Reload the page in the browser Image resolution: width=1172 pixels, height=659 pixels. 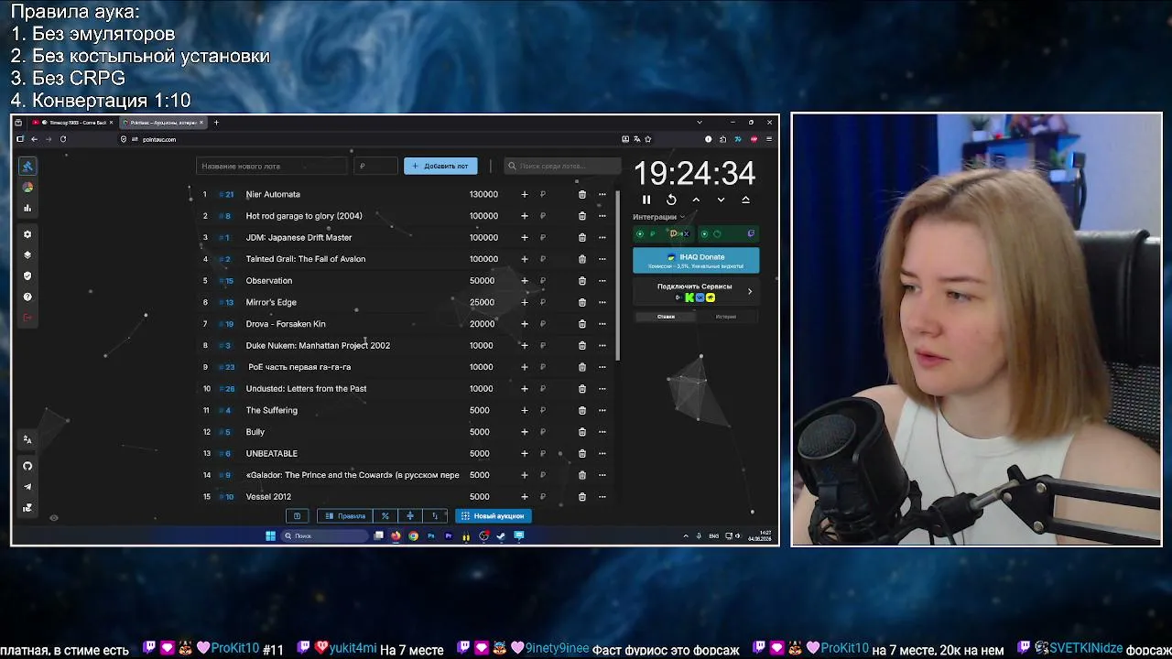pyautogui.click(x=63, y=139)
